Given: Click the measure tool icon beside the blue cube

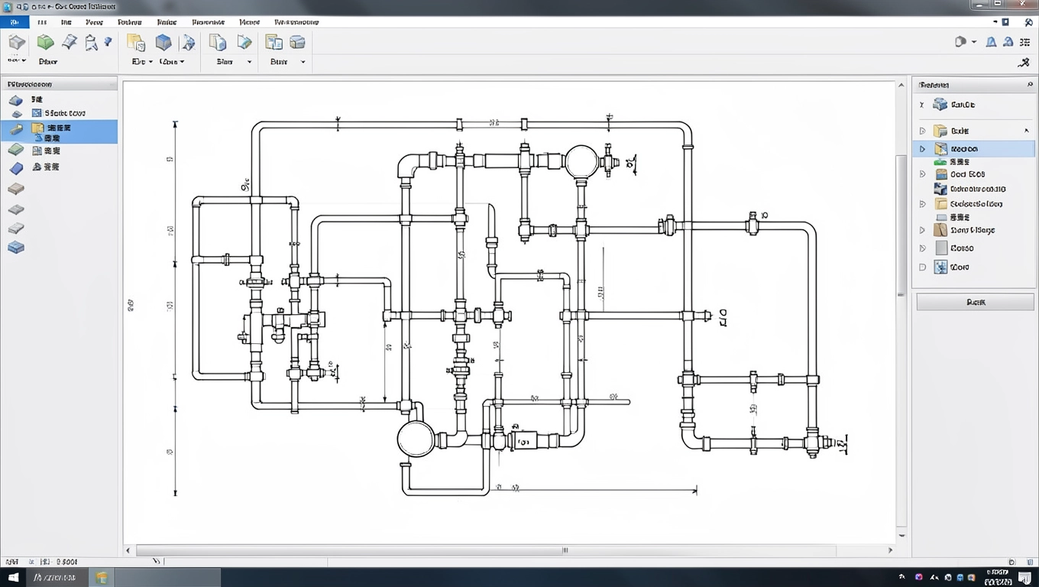Looking at the screenshot, I should tap(188, 41).
